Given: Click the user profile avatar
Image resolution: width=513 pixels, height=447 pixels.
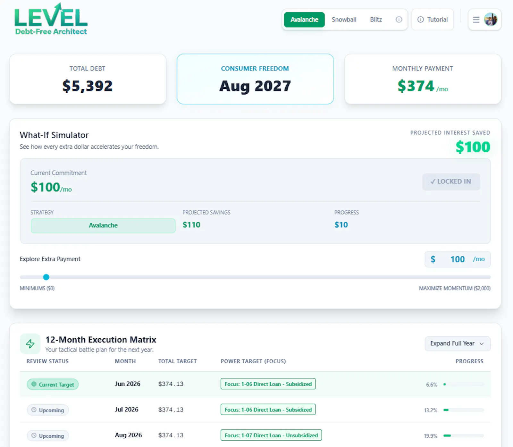Looking at the screenshot, I should (491, 20).
